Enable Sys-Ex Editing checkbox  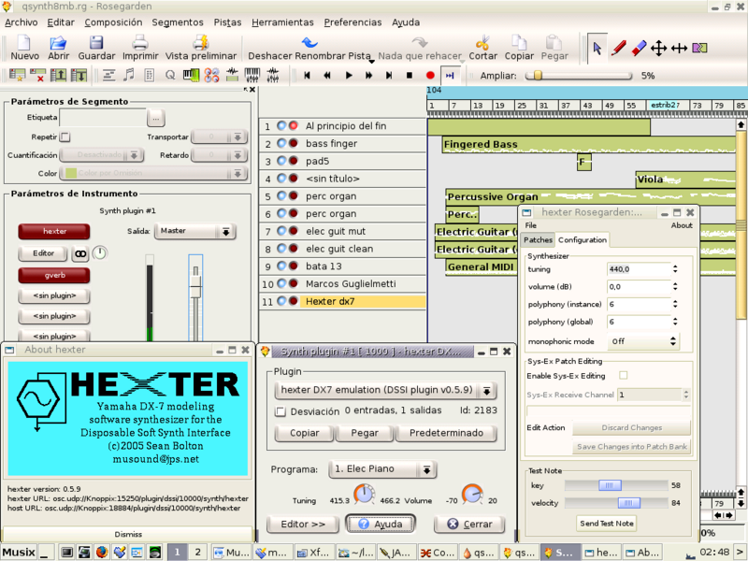[x=624, y=375]
